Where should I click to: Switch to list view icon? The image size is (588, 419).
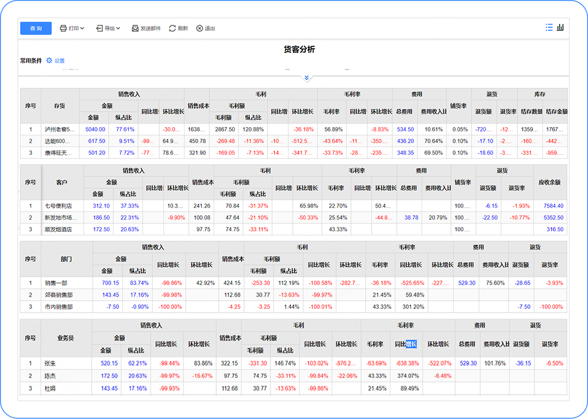pyautogui.click(x=549, y=27)
